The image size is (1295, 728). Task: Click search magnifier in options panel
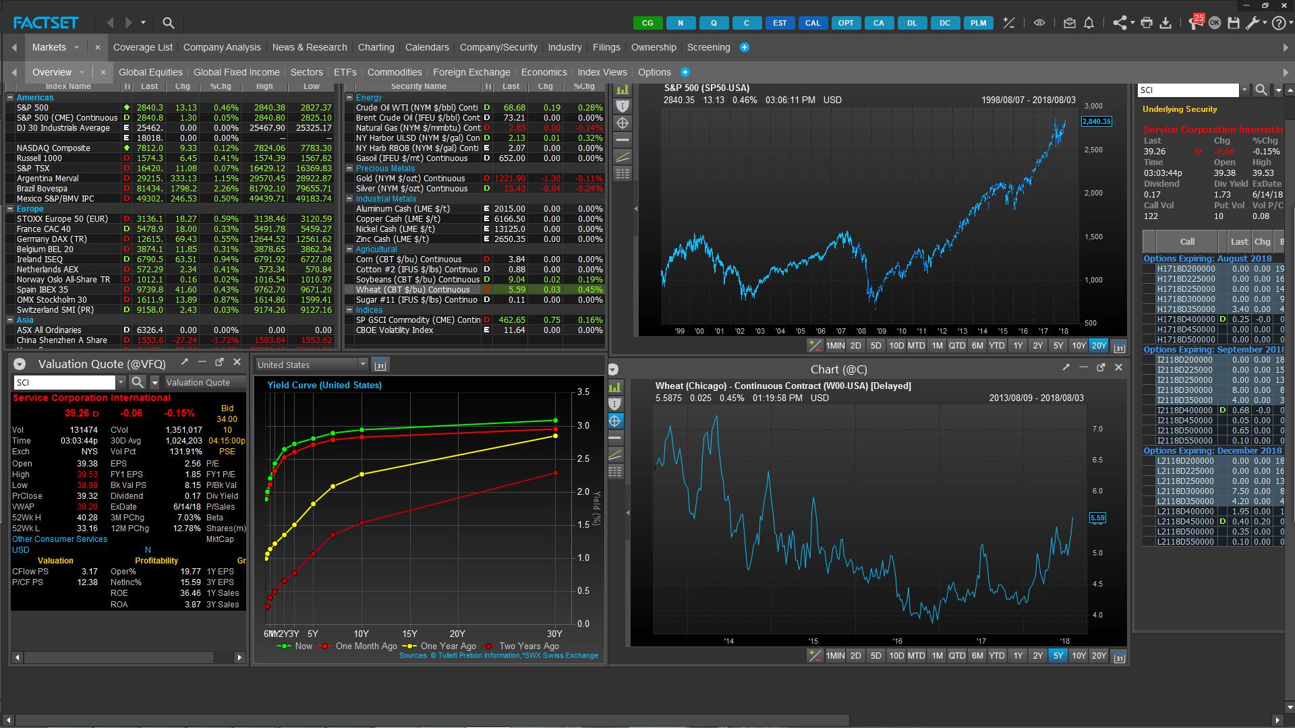1261,90
